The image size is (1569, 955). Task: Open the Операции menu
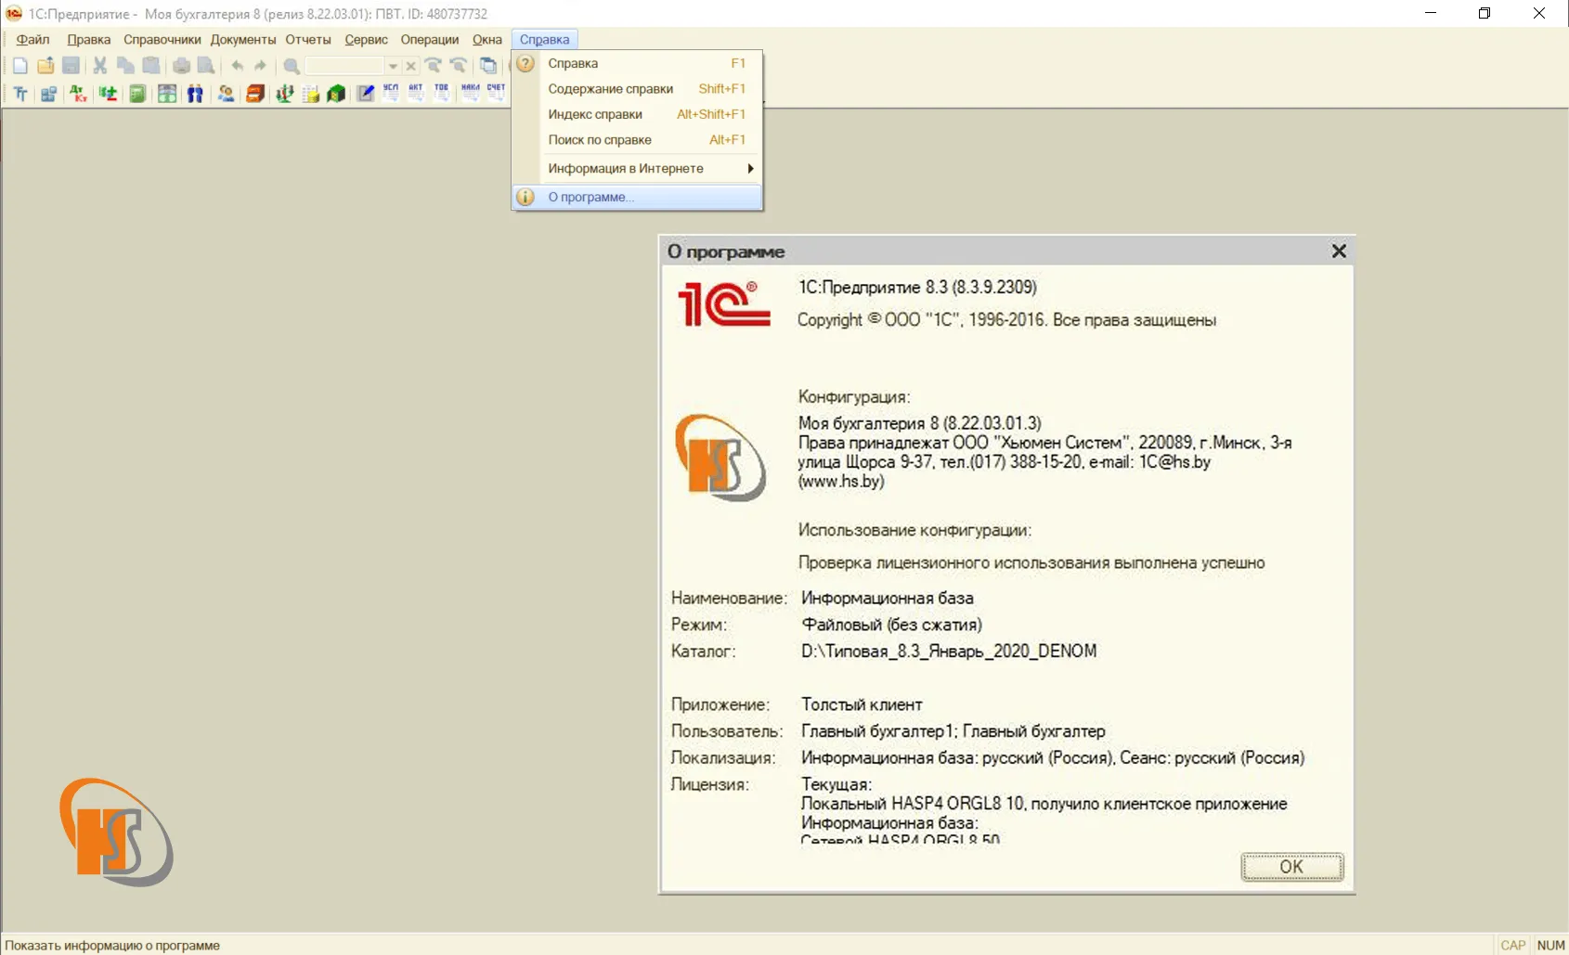(x=430, y=39)
